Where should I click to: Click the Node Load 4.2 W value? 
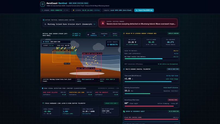(x=176, y=53)
